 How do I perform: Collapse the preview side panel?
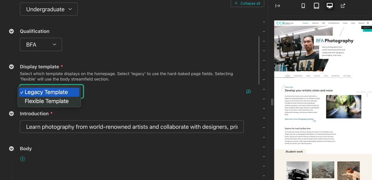[x=277, y=6]
